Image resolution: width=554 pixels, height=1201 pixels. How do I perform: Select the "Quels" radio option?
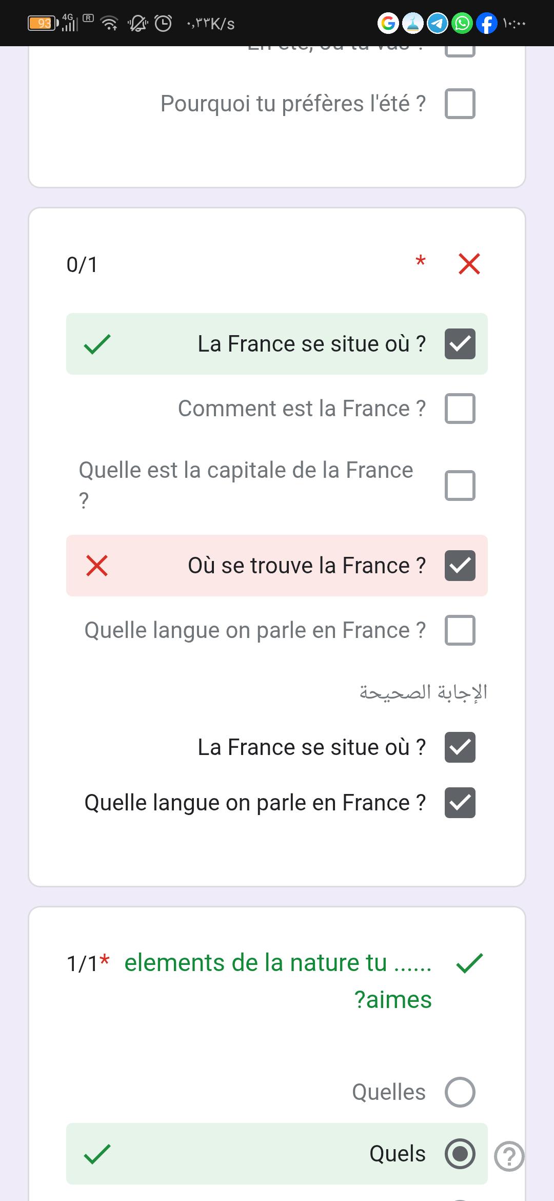(x=460, y=1154)
